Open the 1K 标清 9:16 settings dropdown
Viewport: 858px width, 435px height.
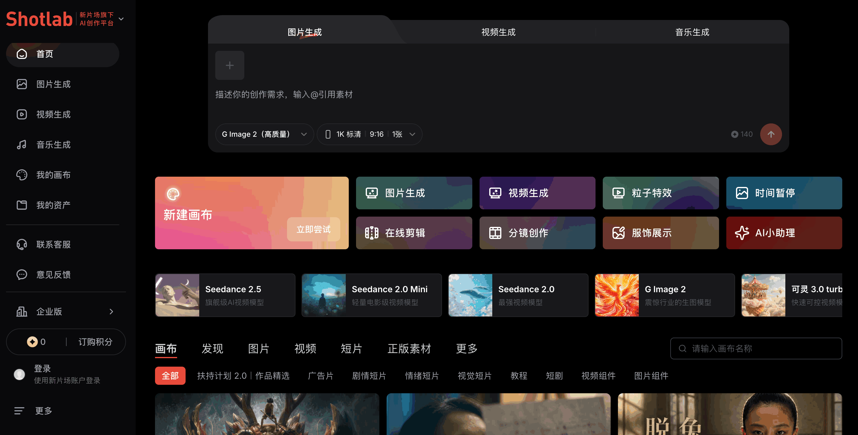pos(369,134)
